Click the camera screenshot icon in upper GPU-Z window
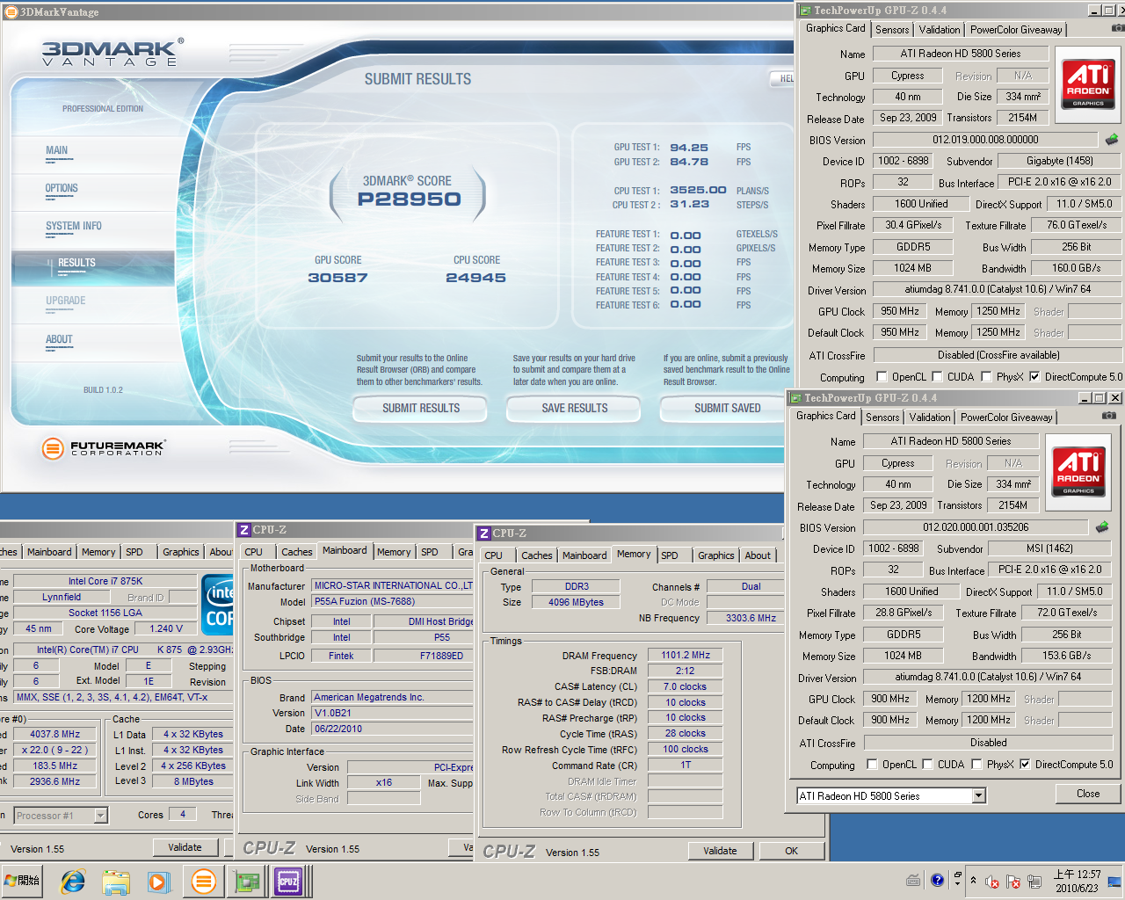This screenshot has width=1125, height=900. [x=1118, y=28]
